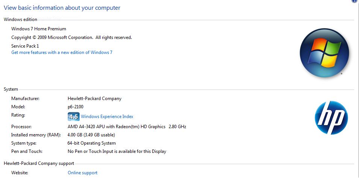Click the 4.5 rating score badge

(74, 117)
